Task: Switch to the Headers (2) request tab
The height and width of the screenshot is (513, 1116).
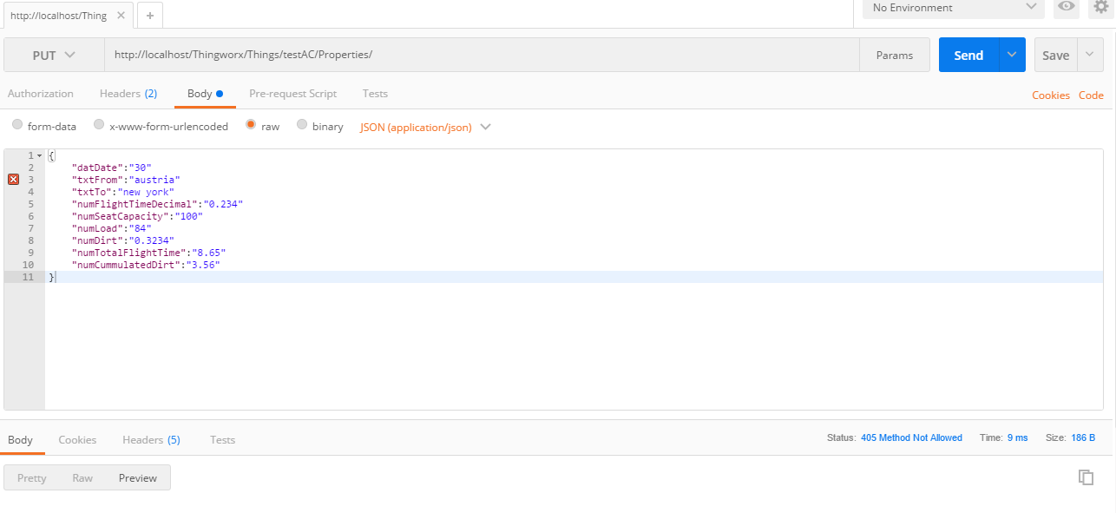Action: [128, 94]
